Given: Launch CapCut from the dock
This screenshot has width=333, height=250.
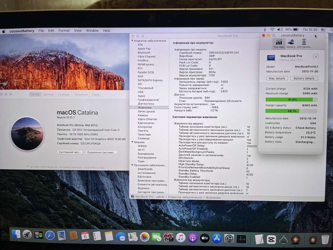Looking at the screenshot, I should pos(271,240).
